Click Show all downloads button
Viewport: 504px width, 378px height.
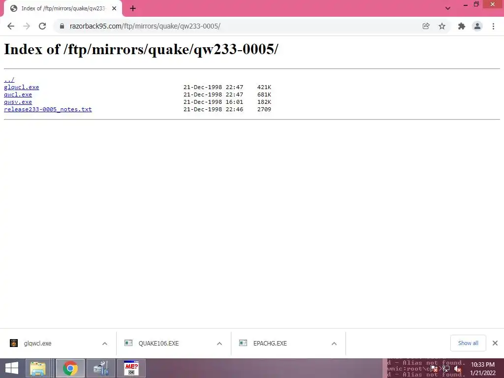[x=468, y=343]
